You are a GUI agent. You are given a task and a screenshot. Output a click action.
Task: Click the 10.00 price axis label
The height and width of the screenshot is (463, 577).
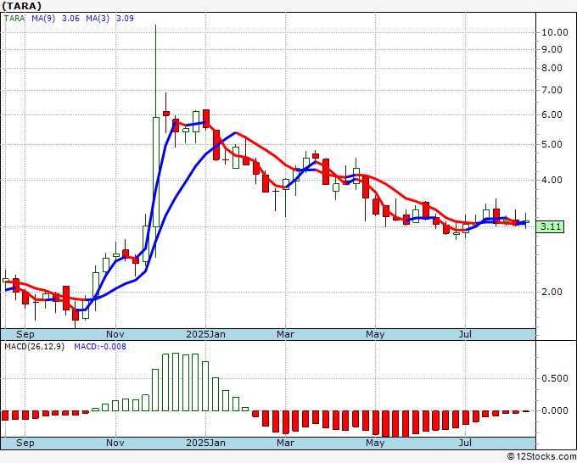(555, 32)
